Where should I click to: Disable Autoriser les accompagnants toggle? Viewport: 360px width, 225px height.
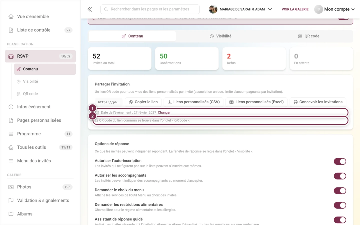340,176
